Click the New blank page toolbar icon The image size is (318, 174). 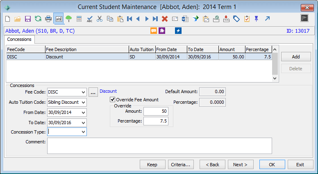(x=7, y=19)
